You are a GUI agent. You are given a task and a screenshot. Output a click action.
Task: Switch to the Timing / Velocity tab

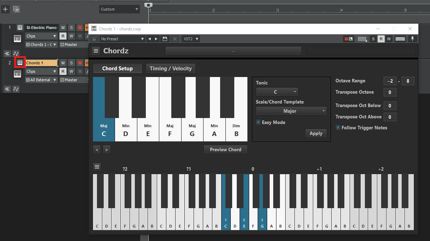171,69
